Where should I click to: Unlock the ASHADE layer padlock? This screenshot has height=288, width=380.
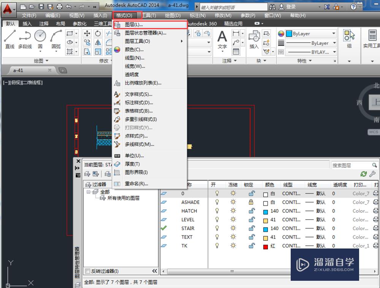pos(252,202)
